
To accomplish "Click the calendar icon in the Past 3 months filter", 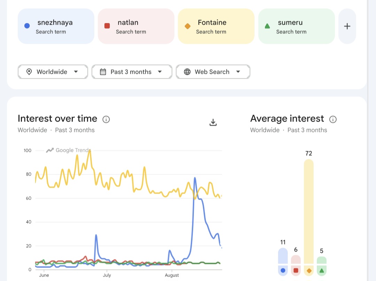I will pyautogui.click(x=103, y=72).
